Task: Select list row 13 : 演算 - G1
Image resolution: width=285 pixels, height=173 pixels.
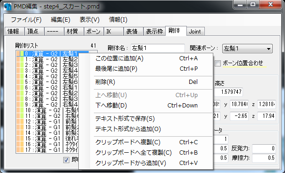Action: (x=48, y=127)
